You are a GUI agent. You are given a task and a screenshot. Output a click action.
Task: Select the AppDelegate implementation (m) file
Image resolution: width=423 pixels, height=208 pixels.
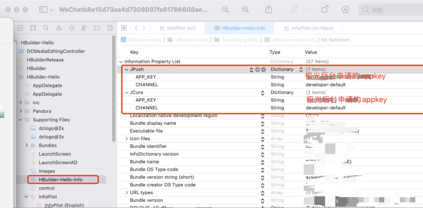47,94
